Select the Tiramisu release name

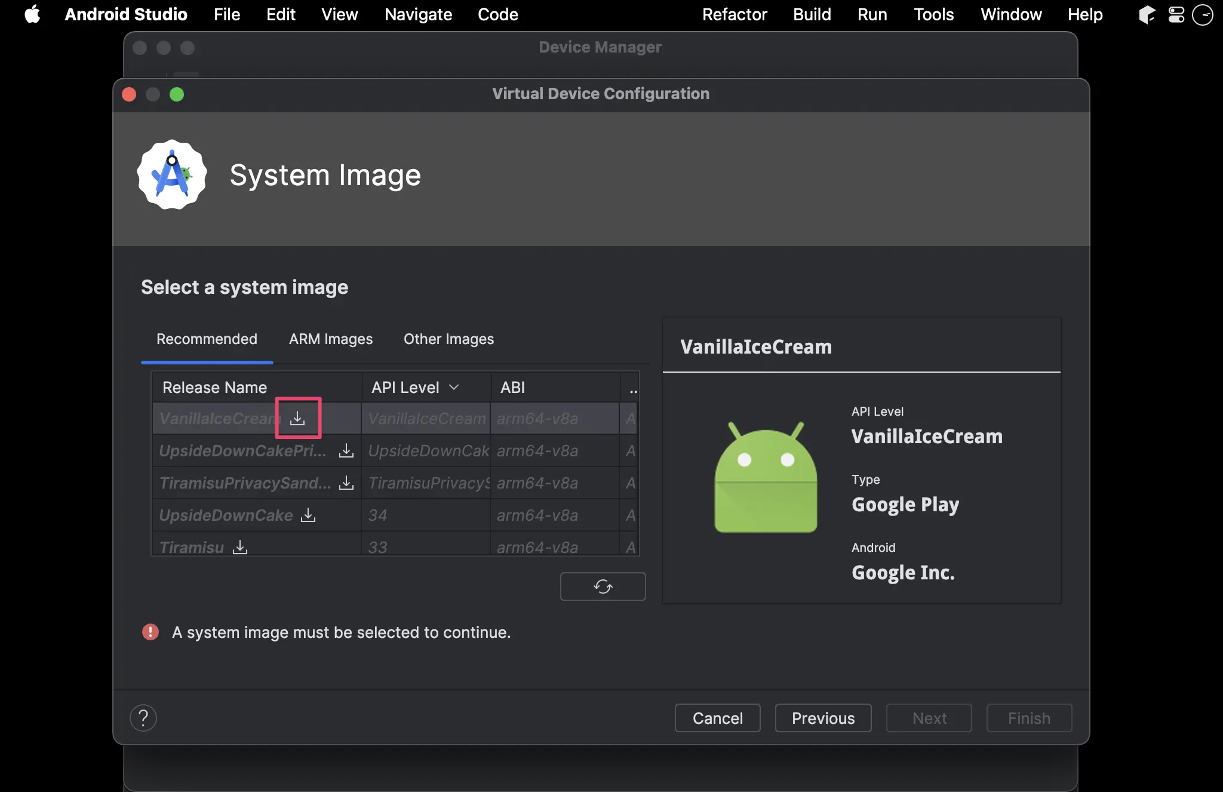pyautogui.click(x=191, y=547)
